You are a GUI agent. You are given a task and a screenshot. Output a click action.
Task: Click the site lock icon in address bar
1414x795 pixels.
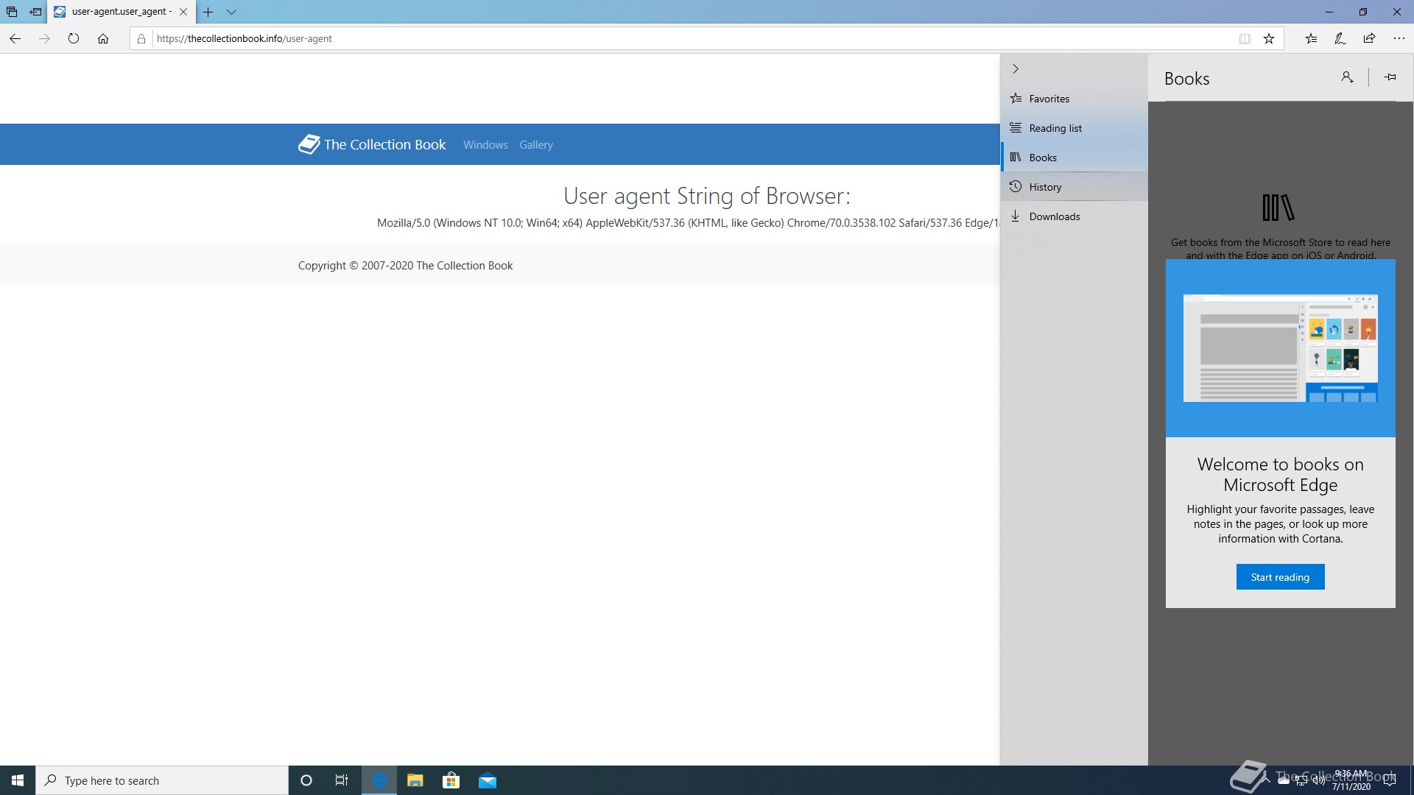141,38
